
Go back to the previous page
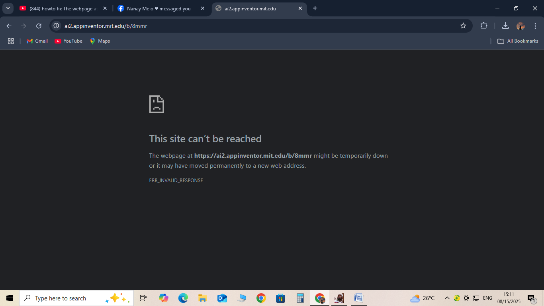[9, 26]
